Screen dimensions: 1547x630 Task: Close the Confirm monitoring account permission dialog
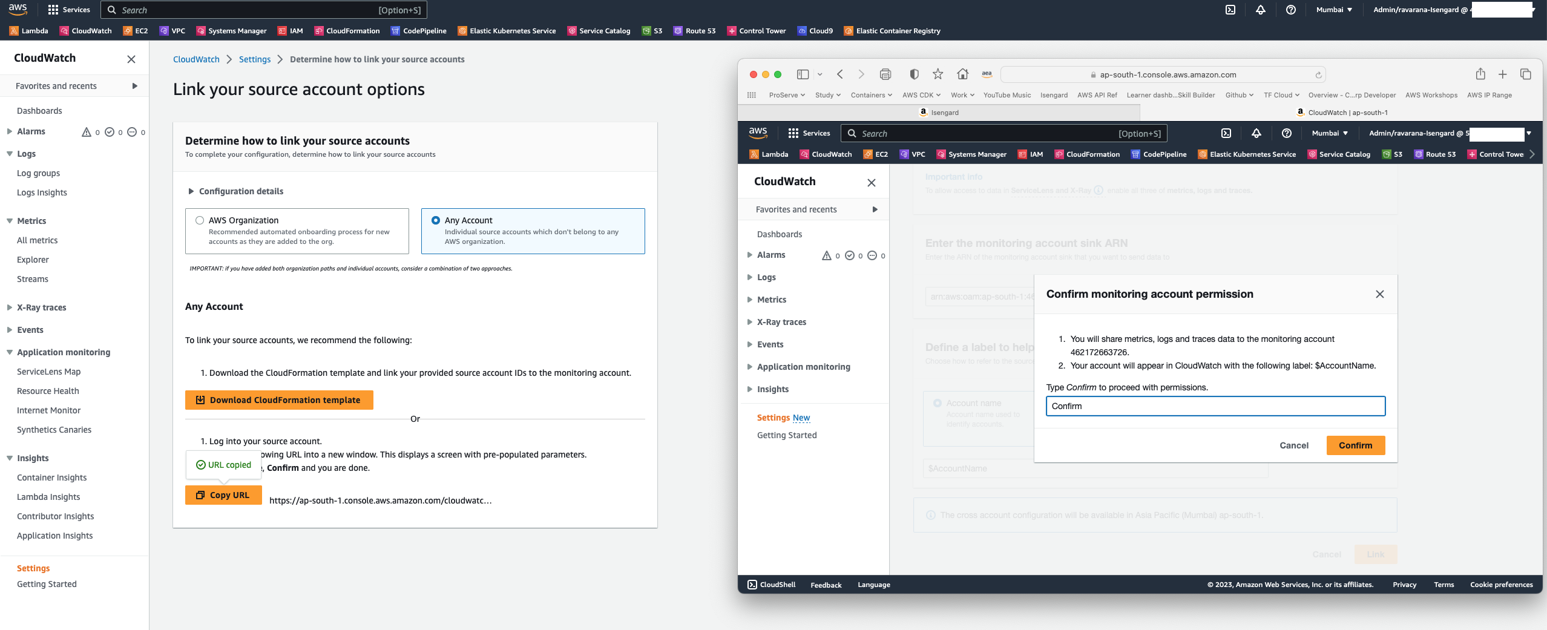[x=1380, y=294]
